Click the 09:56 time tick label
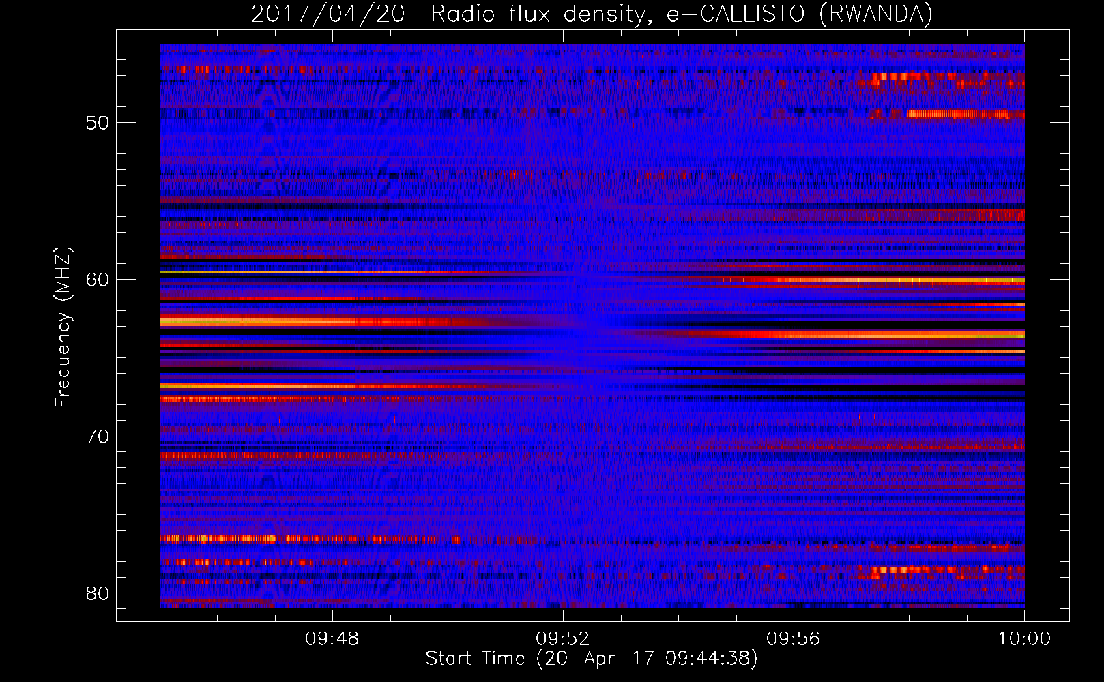This screenshot has width=1104, height=682. tap(794, 639)
